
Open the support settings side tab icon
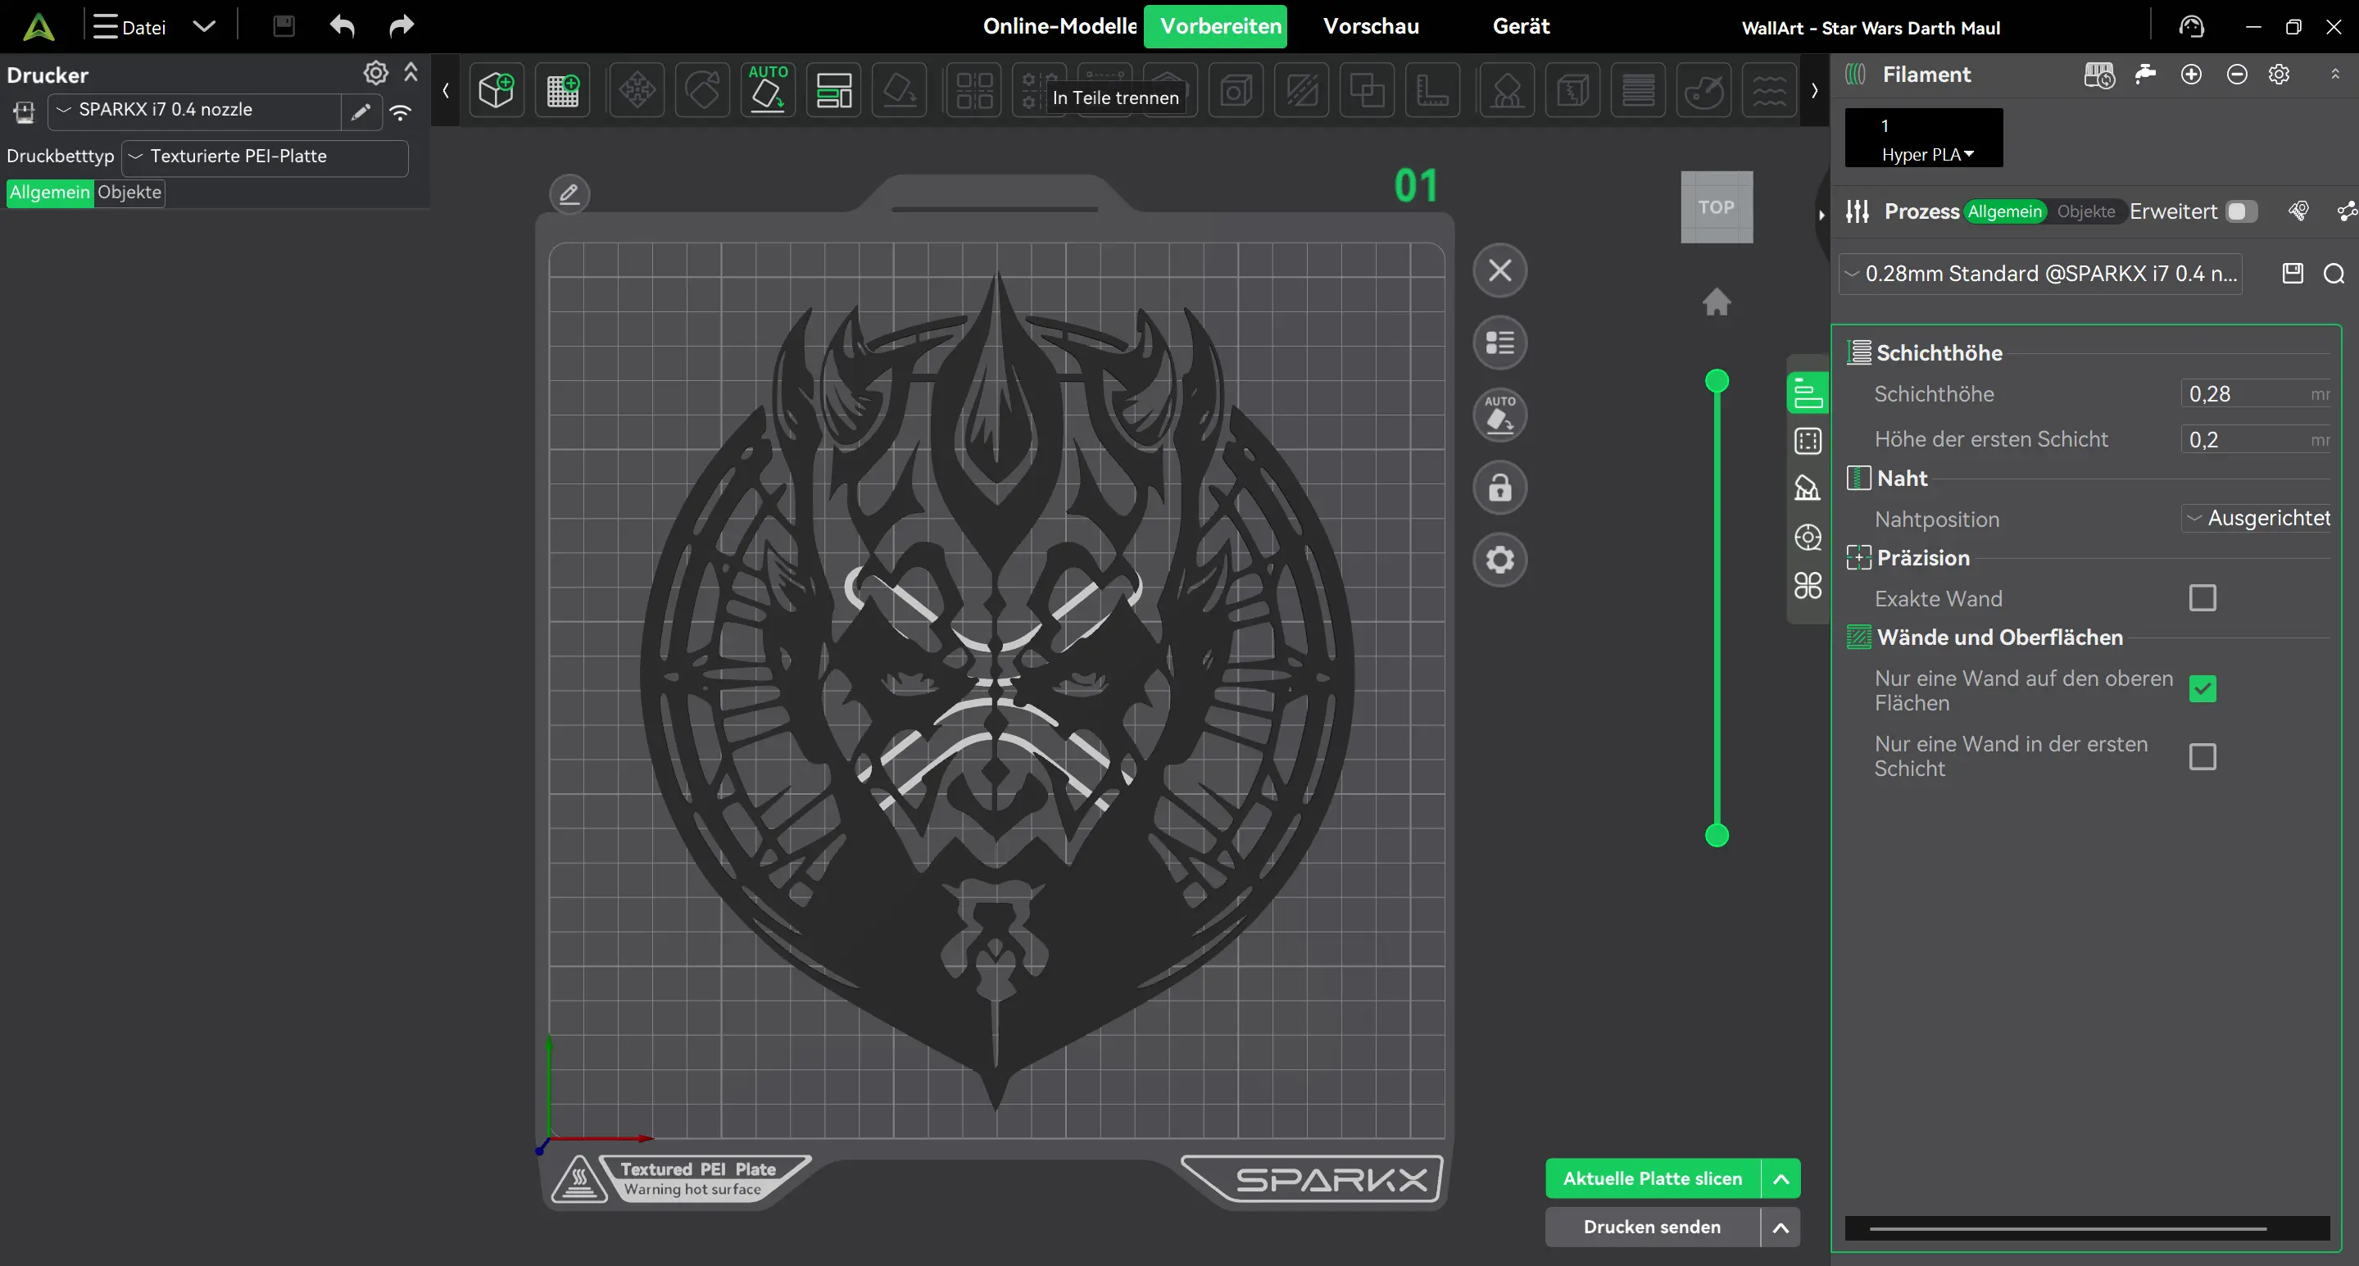(1808, 488)
